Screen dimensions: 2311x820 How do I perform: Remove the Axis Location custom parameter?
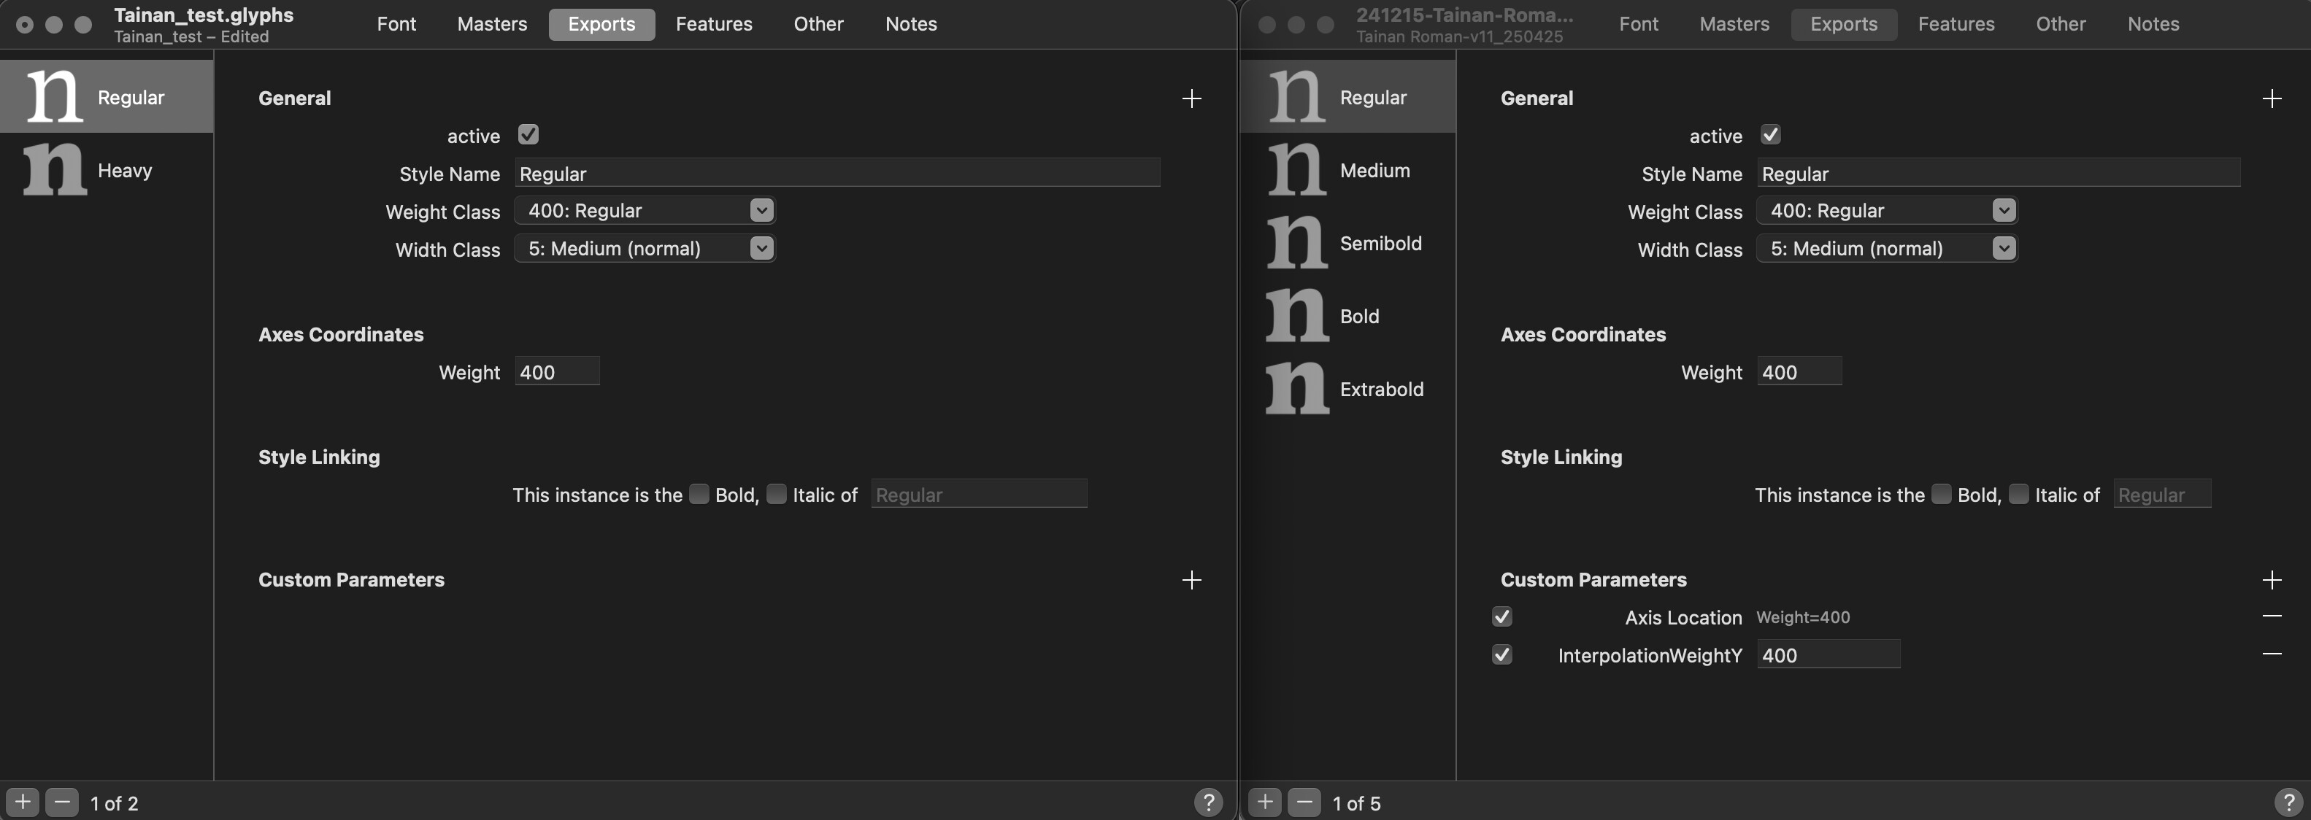2272,616
